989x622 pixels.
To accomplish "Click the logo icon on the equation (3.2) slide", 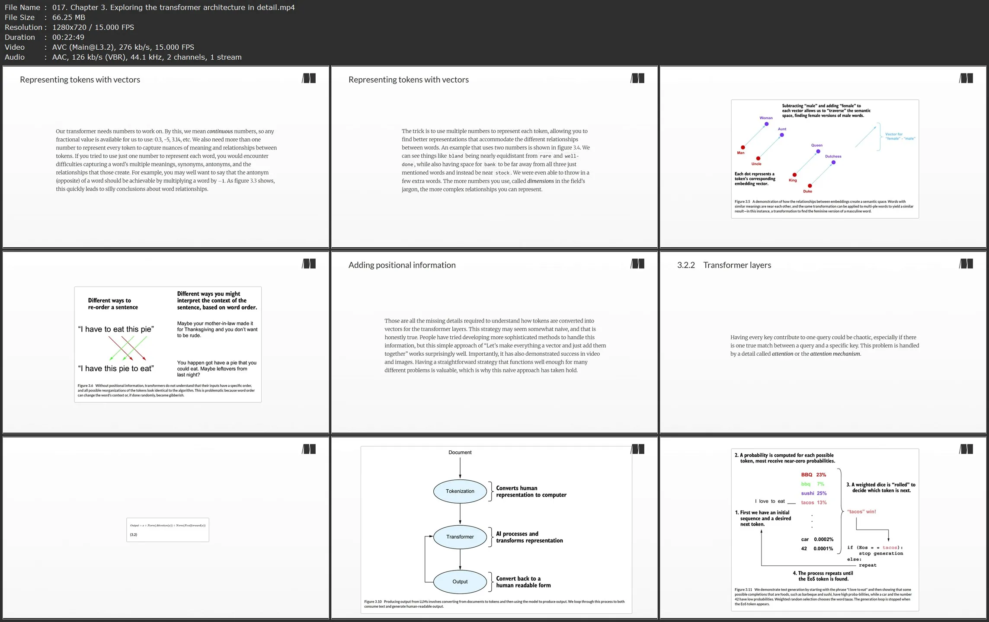I will [x=309, y=449].
